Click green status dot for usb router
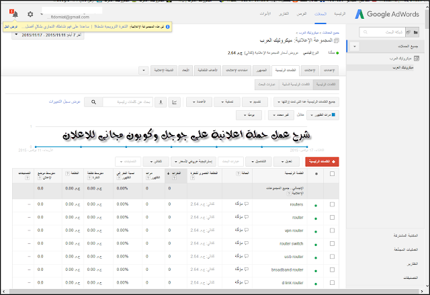430x295 pixels. pyautogui.click(x=316, y=258)
